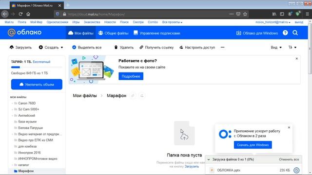
Task: Open the account email dropdown
Action: [x=273, y=22]
